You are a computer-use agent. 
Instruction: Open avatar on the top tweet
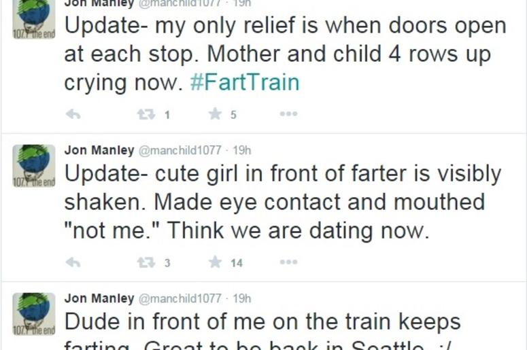(x=34, y=18)
